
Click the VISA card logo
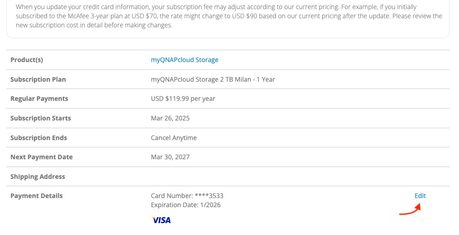pyautogui.click(x=162, y=220)
